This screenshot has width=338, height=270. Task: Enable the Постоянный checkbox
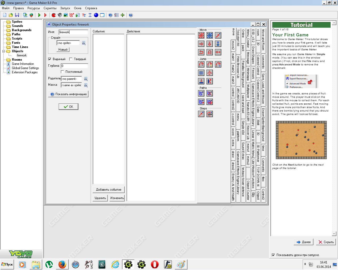coord(62,72)
